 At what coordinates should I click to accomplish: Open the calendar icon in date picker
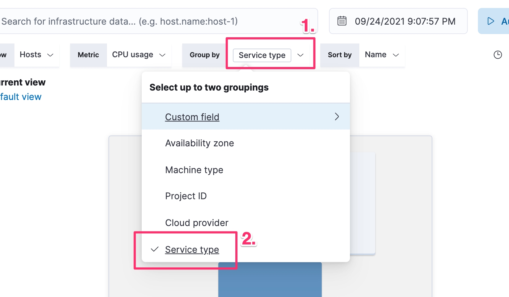pyautogui.click(x=342, y=21)
